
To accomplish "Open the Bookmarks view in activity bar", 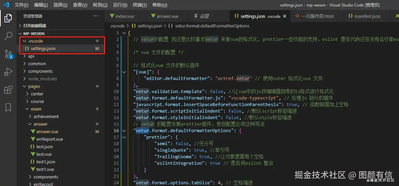I will (x=8, y=107).
